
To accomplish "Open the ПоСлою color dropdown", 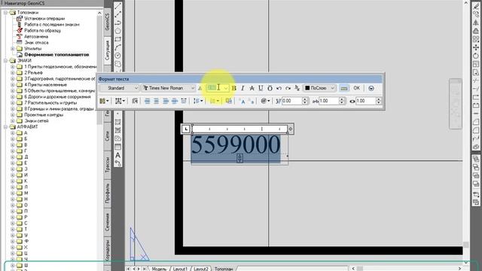I will pos(319,88).
